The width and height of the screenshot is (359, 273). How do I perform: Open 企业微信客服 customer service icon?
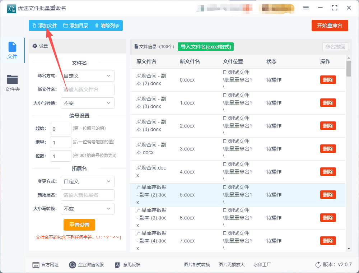(x=73, y=265)
